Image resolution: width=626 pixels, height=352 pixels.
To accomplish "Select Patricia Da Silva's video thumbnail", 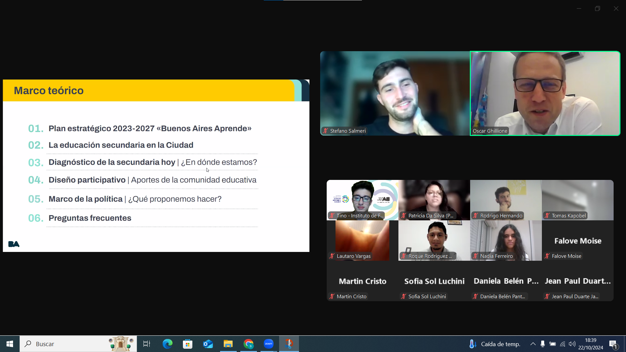I will 434,199.
